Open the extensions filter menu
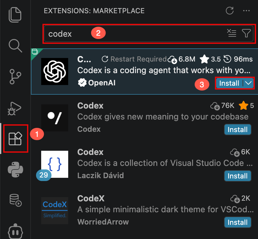The height and width of the screenshot is (239, 258). [246, 33]
